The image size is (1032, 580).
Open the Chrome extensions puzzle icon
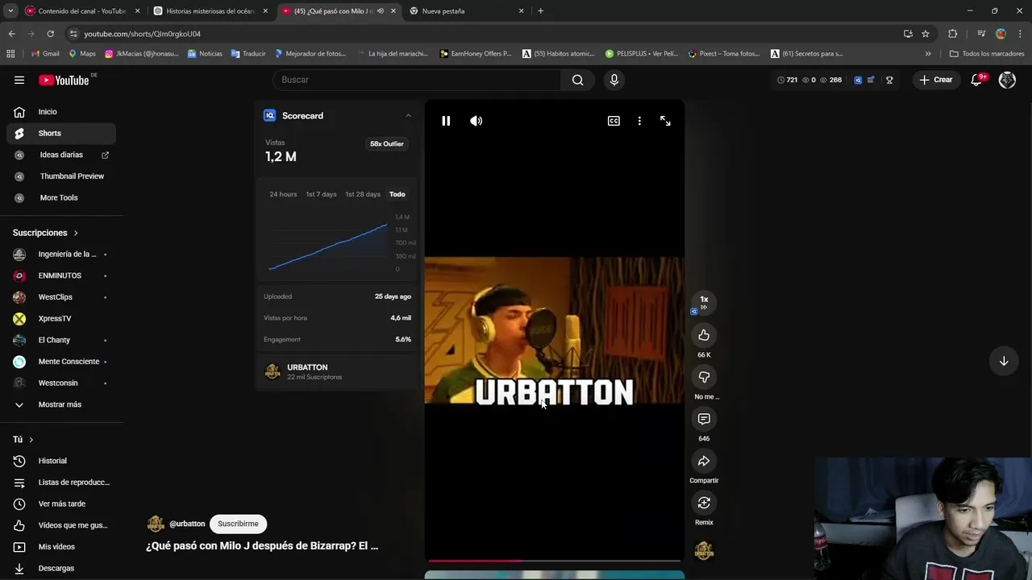[952, 34]
